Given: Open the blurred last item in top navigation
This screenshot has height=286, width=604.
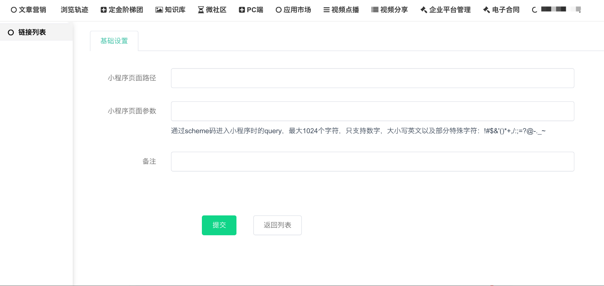Looking at the screenshot, I should [x=561, y=9].
